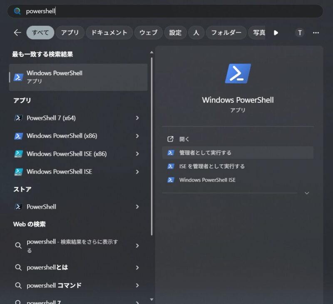Viewport: 333px width, 304px height.
Task: Click the PowerShell icon under ストア
Action: point(19,207)
